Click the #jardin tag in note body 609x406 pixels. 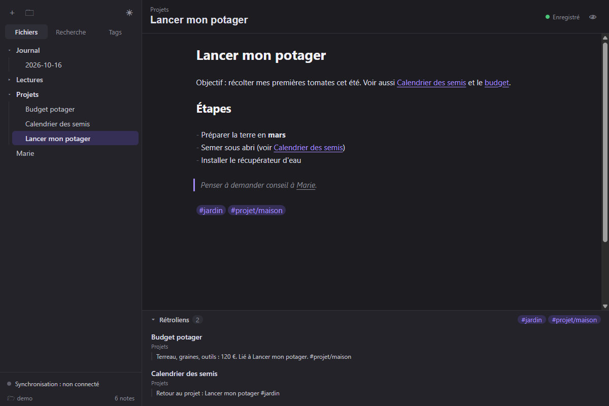click(211, 210)
